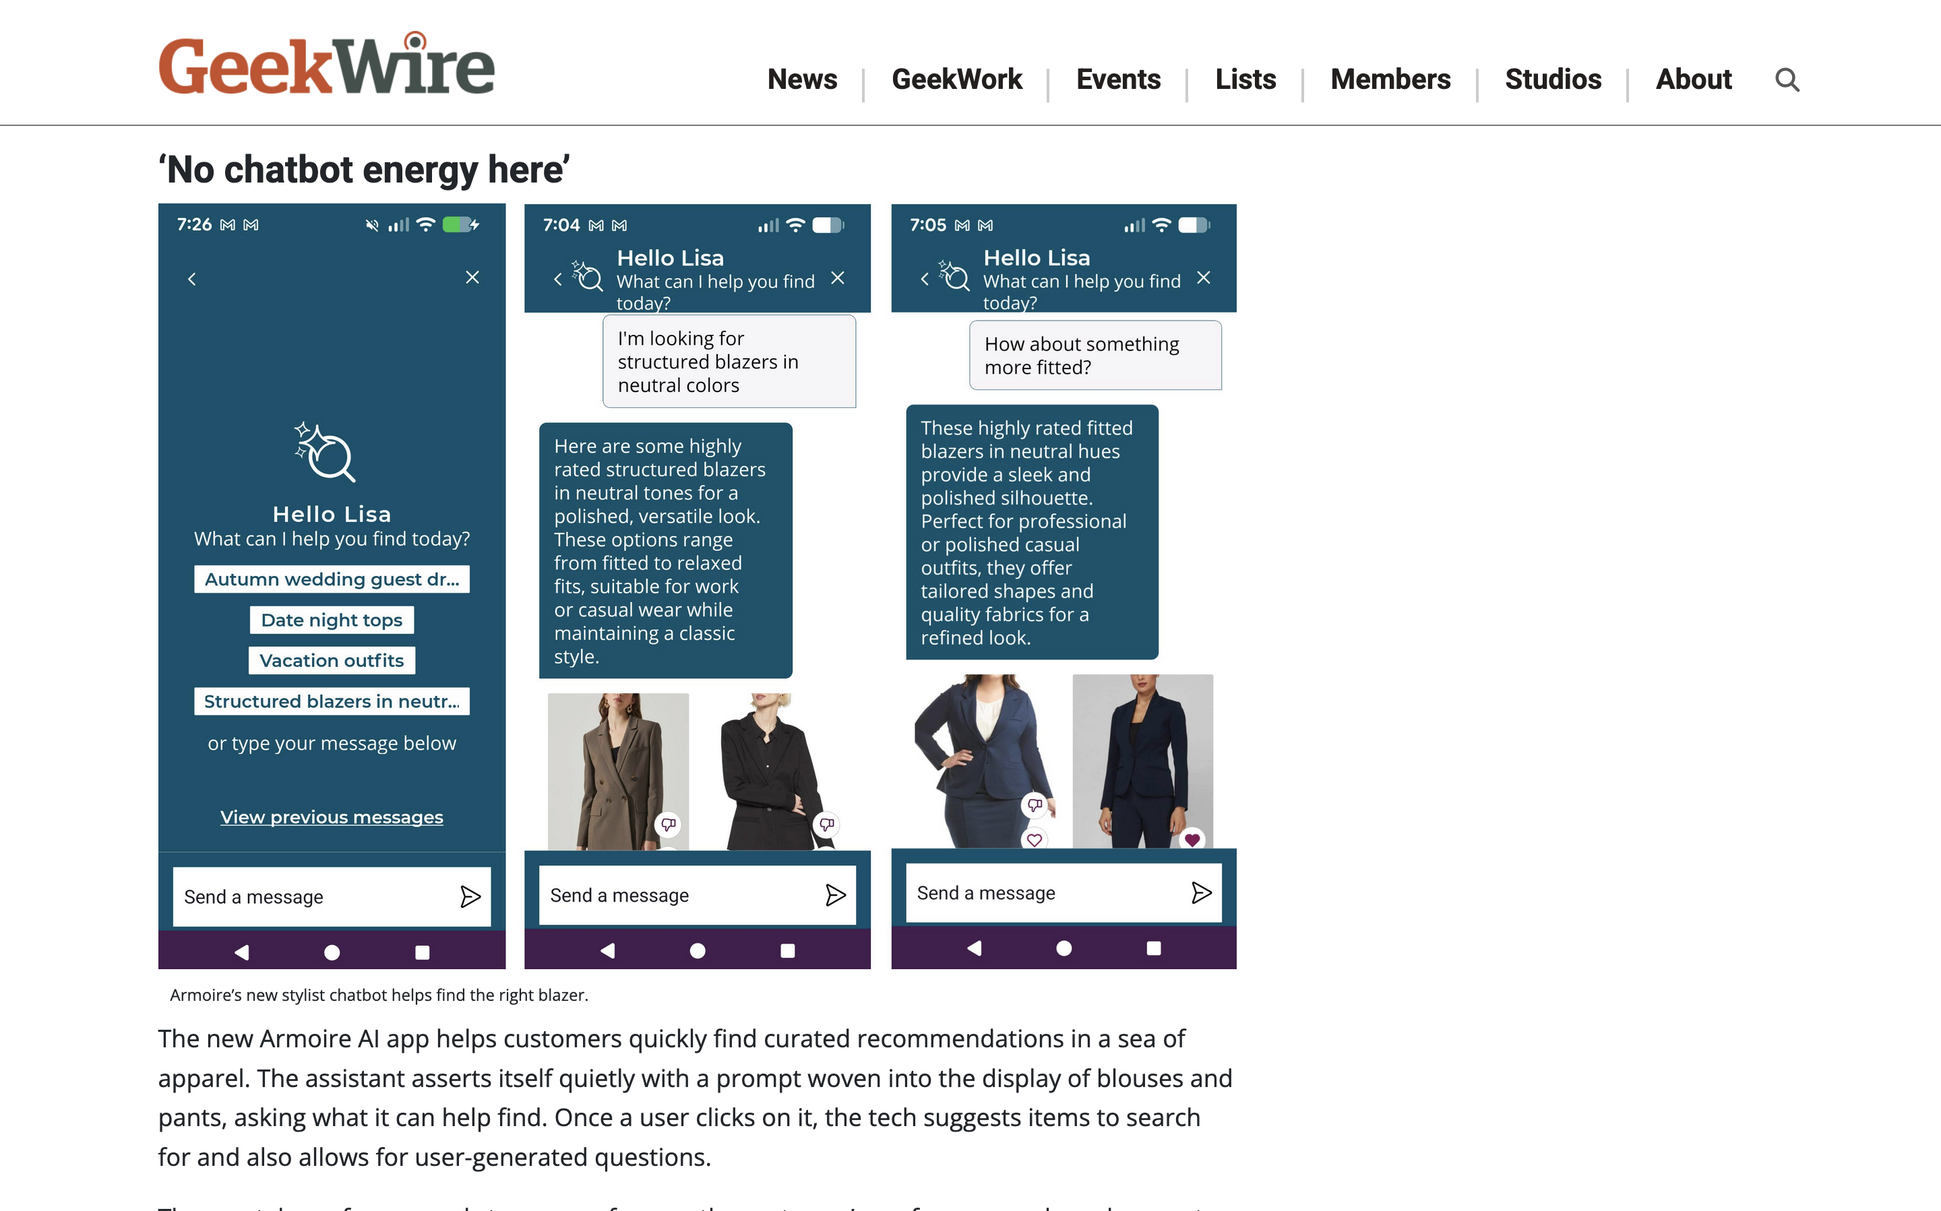Image resolution: width=1941 pixels, height=1211 pixels.
Task: Click message field in 7:05 phone screen
Action: 1064,892
